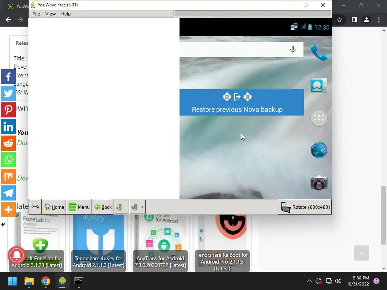Open the Contacts app icon
The image size is (387, 290).
319,85
